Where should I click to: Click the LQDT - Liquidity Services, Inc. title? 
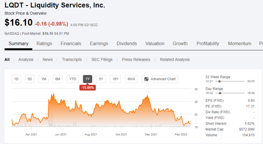55,5
